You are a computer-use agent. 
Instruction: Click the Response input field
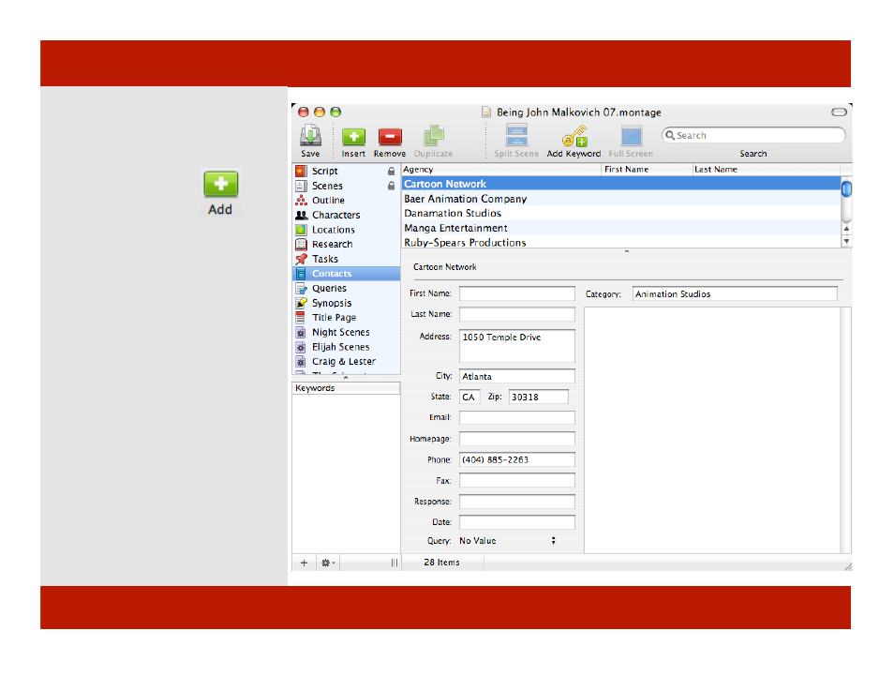pyautogui.click(x=517, y=502)
